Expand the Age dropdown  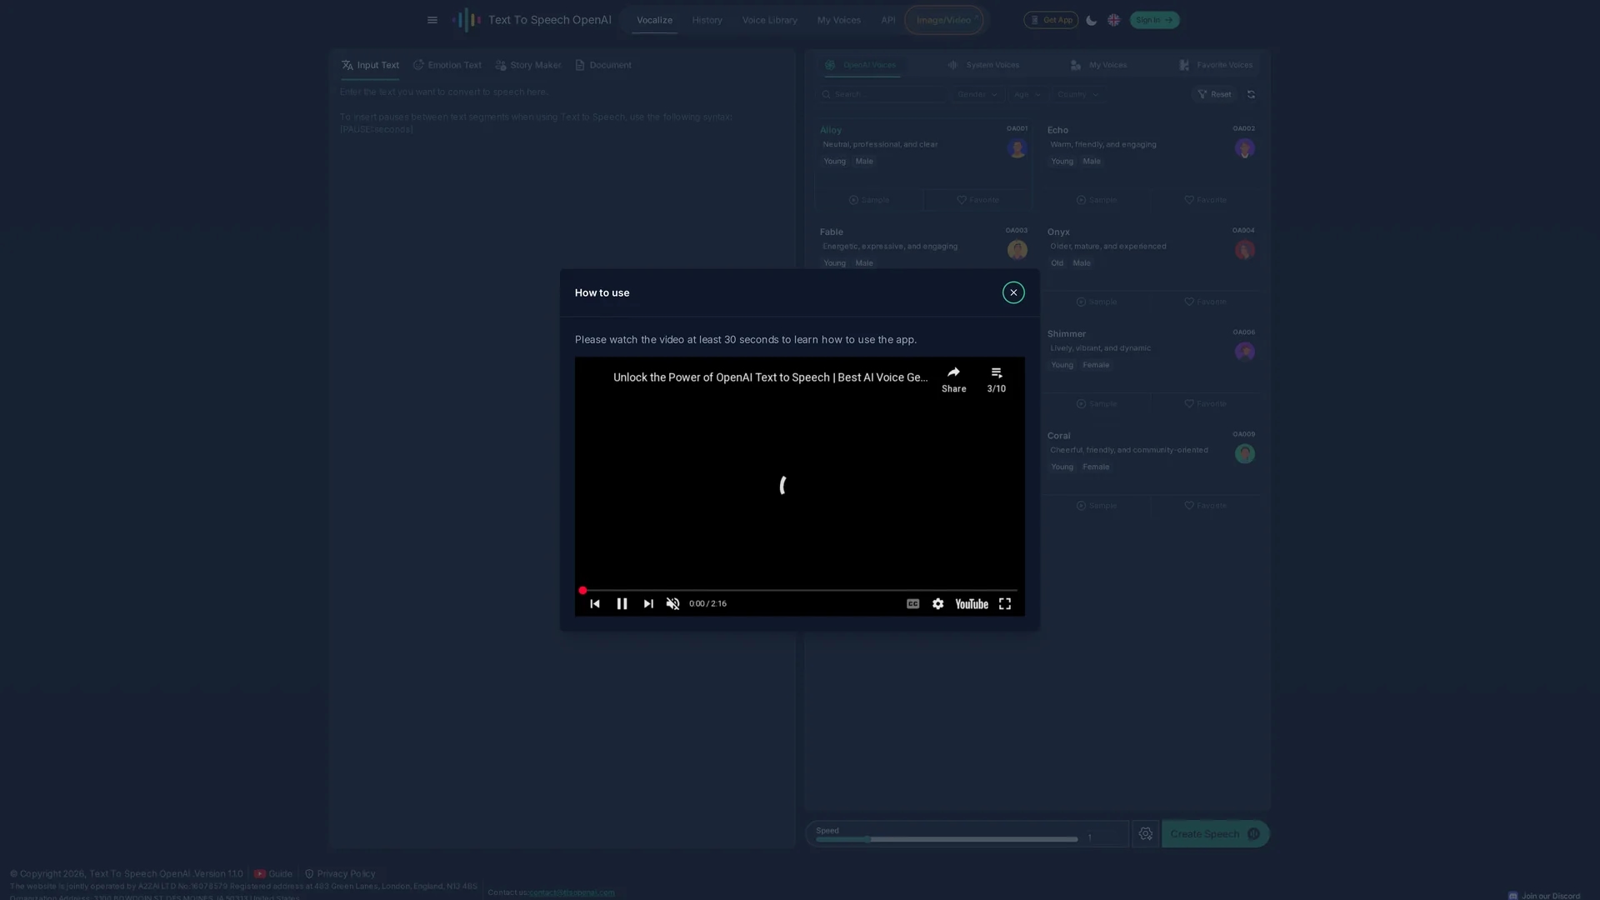pos(1027,94)
